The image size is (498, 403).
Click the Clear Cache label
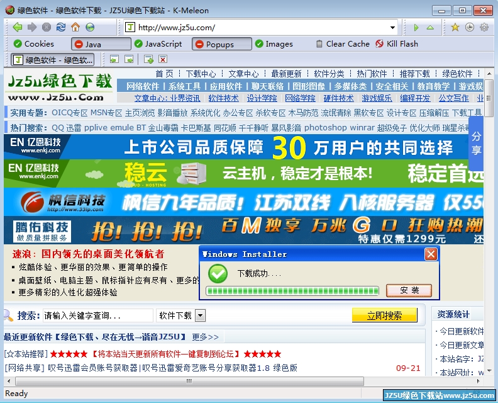pyautogui.click(x=348, y=44)
